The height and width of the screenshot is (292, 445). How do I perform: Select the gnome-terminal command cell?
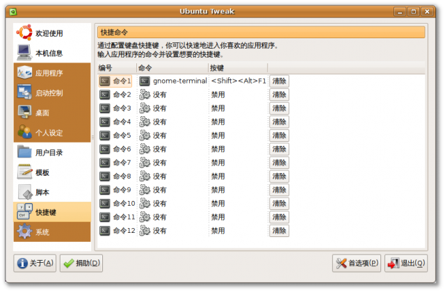click(x=180, y=81)
